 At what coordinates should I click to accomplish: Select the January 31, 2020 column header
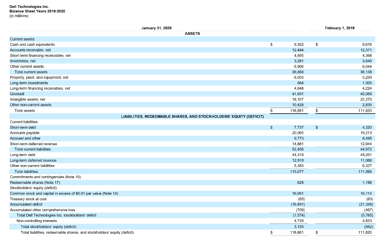coord(156,28)
